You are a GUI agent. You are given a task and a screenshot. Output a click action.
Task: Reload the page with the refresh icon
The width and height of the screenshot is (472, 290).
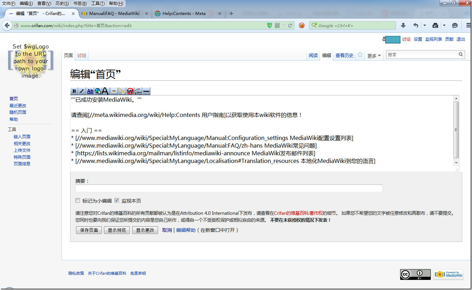click(290, 25)
